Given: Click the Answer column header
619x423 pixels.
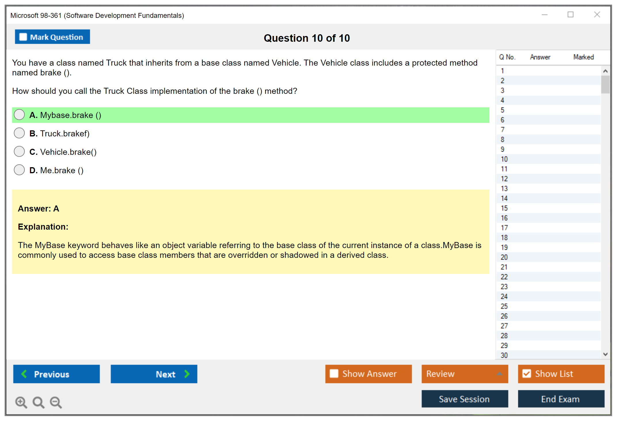Looking at the screenshot, I should pos(540,57).
